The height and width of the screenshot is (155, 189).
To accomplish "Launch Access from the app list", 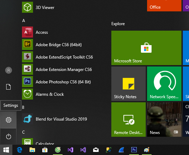I will [27, 32].
